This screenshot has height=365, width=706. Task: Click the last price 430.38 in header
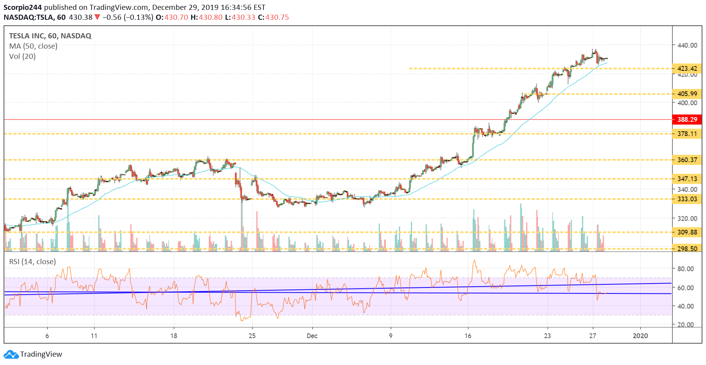80,17
